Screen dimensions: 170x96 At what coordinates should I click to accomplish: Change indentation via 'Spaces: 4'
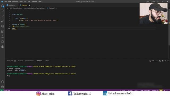click(131, 90)
